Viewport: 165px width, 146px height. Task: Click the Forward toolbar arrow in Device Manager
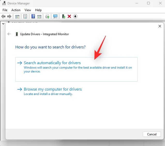[9, 16]
